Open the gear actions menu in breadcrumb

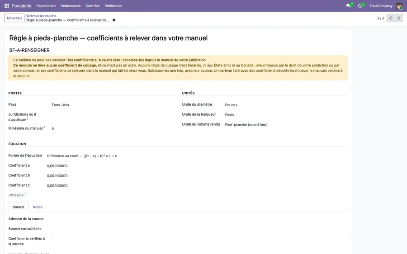tap(114, 20)
